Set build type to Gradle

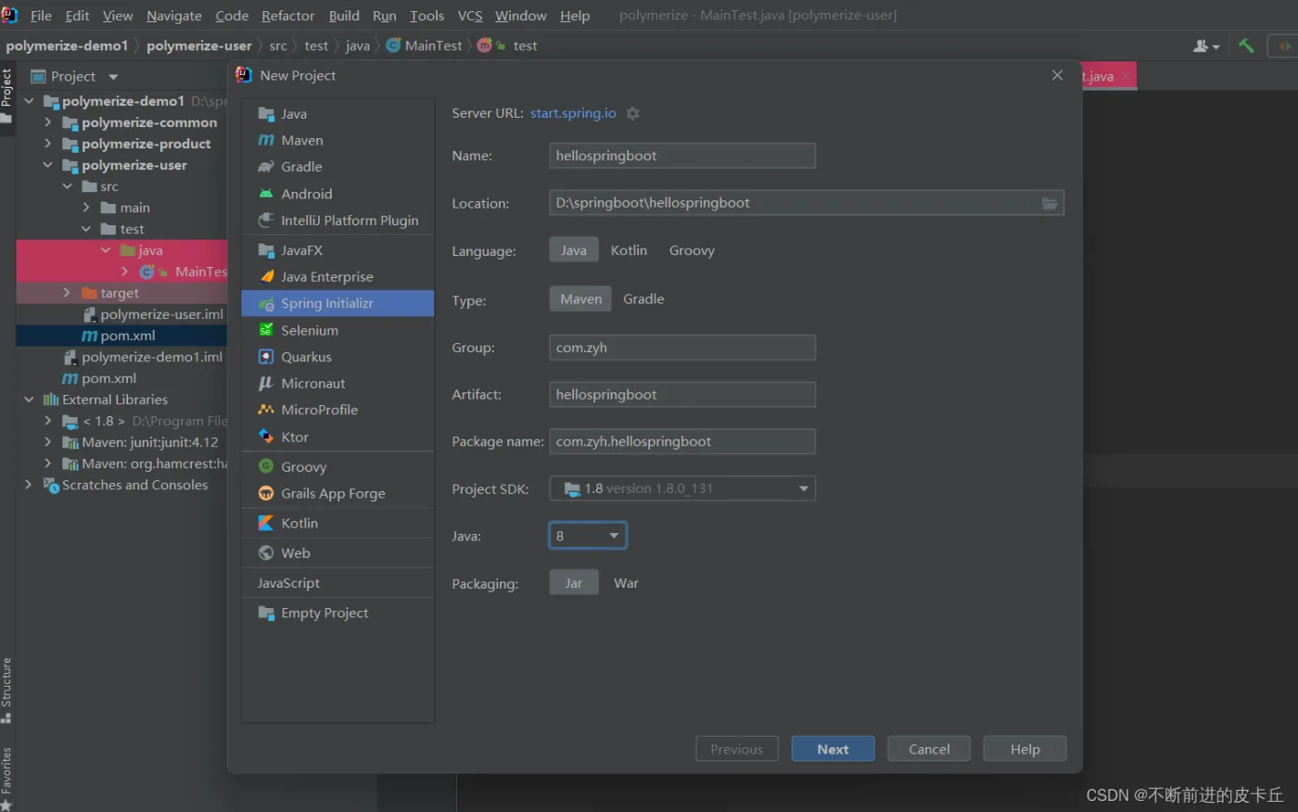643,298
